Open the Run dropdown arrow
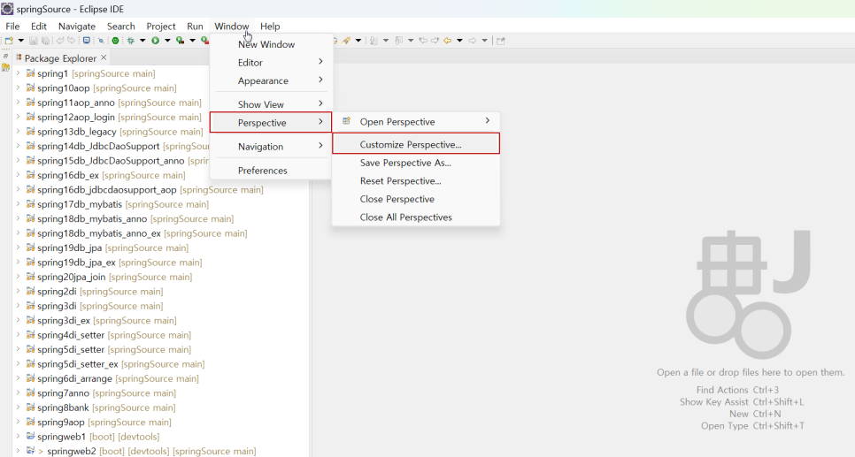This screenshot has height=457, width=855. click(167, 41)
